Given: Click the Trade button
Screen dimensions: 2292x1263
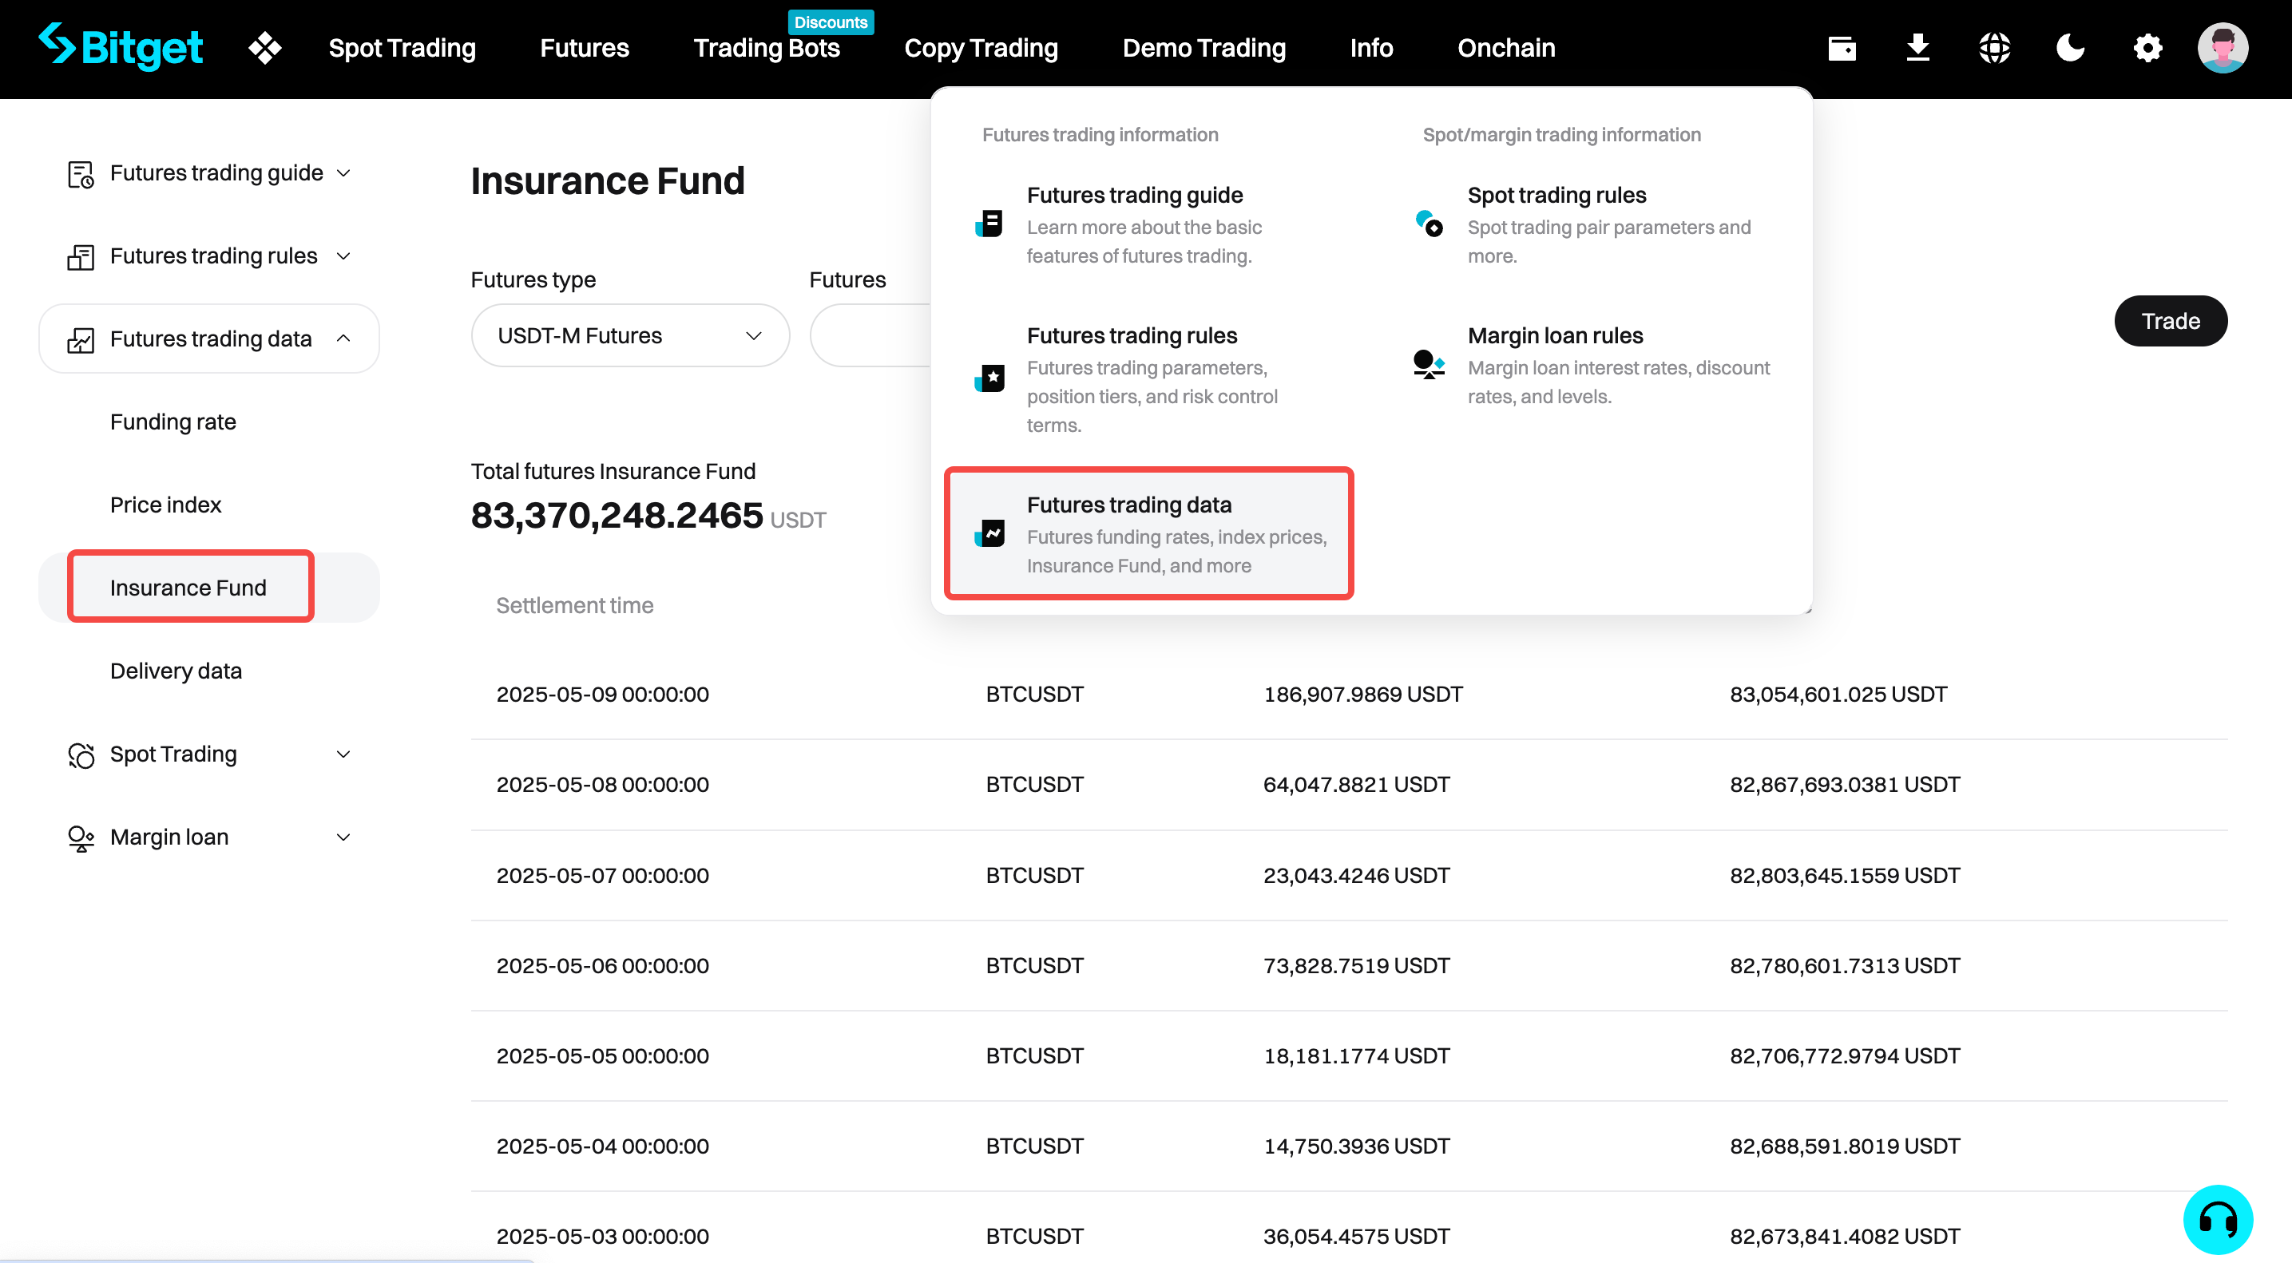Looking at the screenshot, I should [x=2170, y=321].
